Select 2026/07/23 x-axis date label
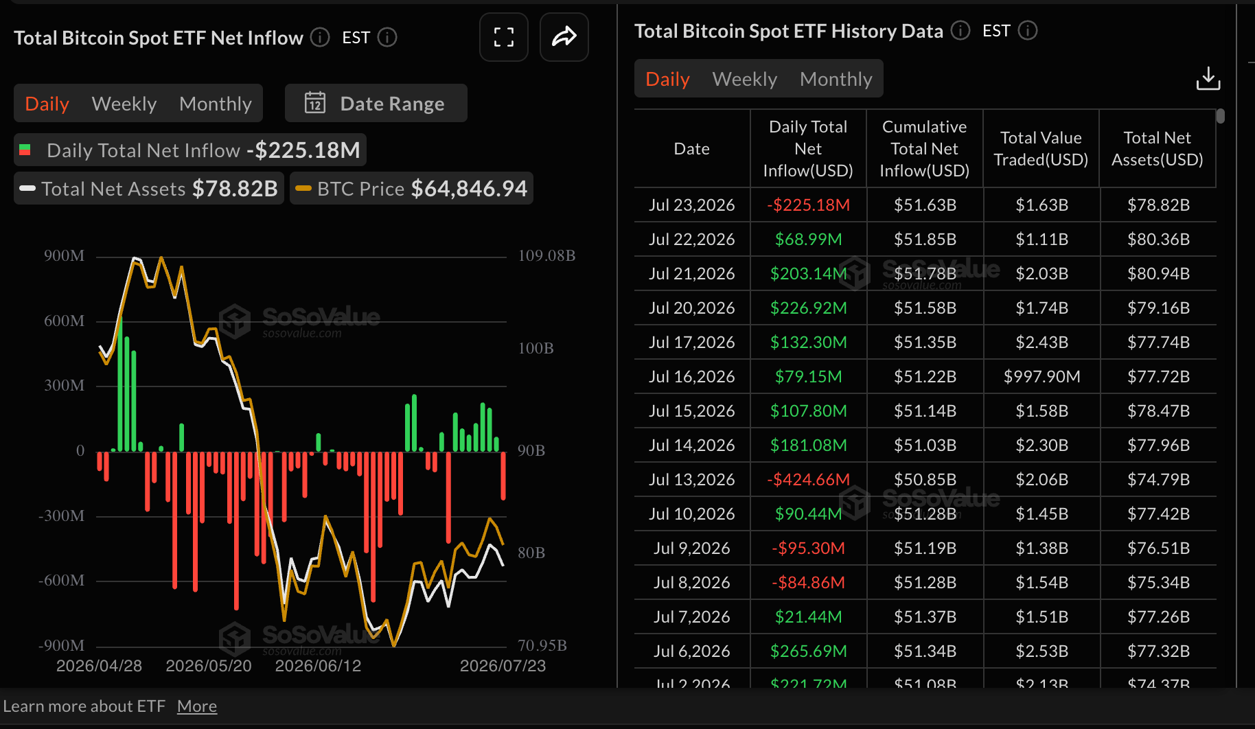Viewport: 1255px width, 729px height. pyautogui.click(x=503, y=666)
